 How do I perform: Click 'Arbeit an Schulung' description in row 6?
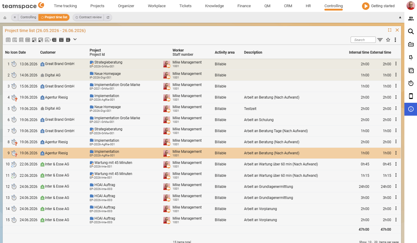pyautogui.click(x=259, y=120)
